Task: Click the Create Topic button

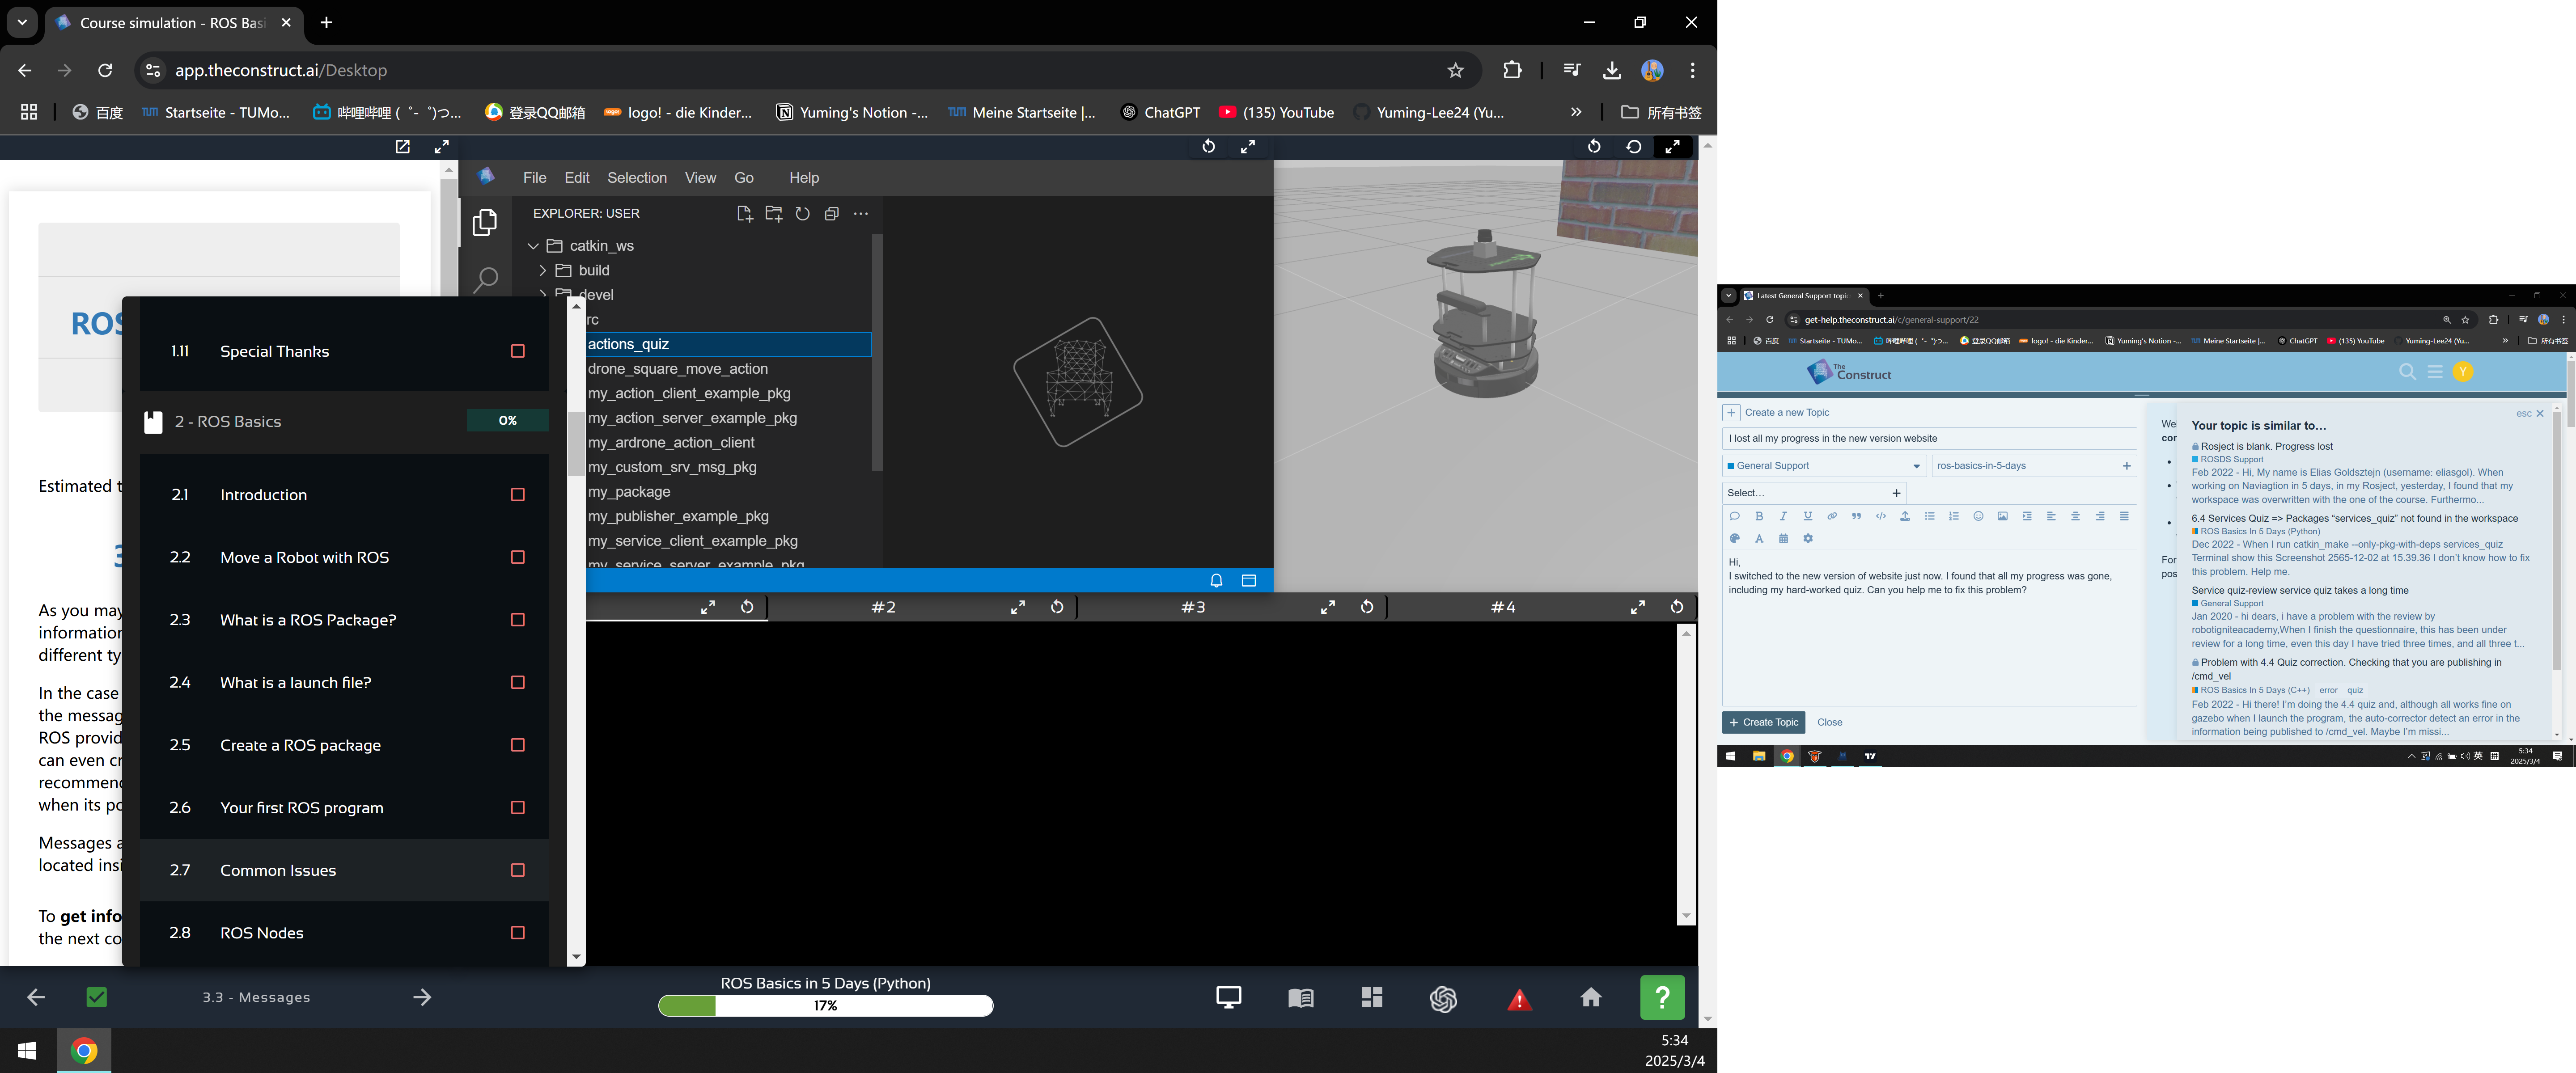Action: (x=1763, y=722)
